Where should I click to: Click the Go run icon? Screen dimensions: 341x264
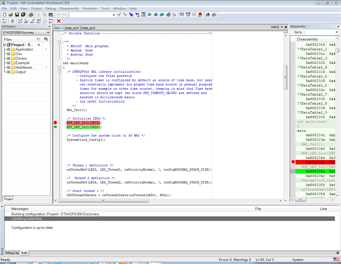click(x=51, y=21)
